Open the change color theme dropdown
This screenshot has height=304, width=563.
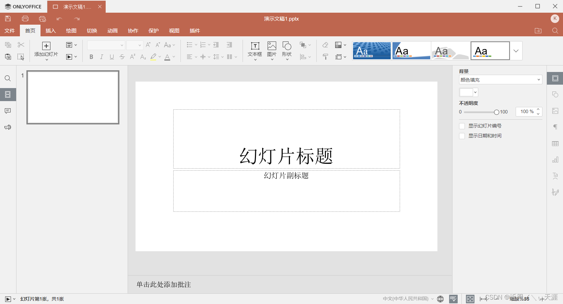click(341, 45)
